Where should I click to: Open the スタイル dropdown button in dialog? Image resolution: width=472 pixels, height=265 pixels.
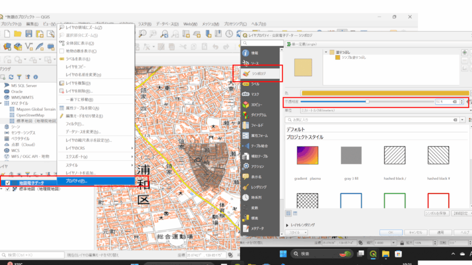tap(296, 232)
